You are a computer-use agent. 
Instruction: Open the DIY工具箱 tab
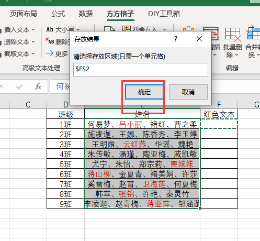[x=164, y=14]
